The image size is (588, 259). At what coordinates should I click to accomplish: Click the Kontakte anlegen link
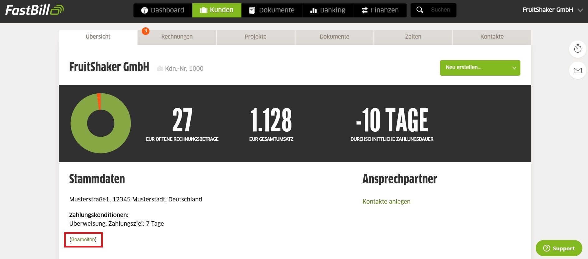tap(386, 201)
